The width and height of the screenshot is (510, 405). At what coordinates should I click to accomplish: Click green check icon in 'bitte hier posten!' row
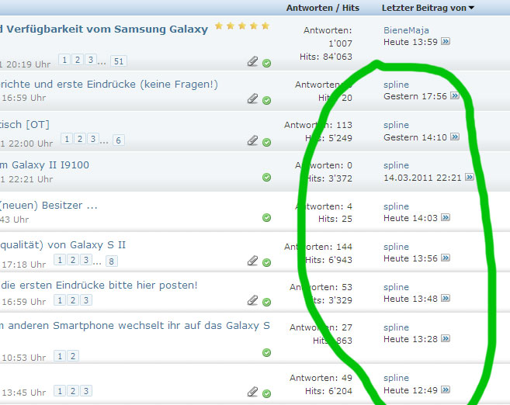[266, 302]
